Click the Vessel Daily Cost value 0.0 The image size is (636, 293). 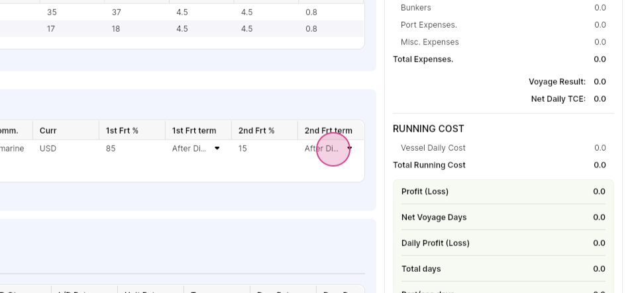[600, 147]
